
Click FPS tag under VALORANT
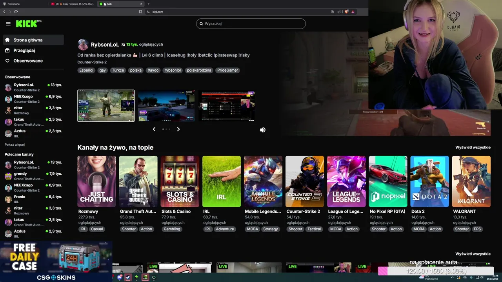(477, 229)
